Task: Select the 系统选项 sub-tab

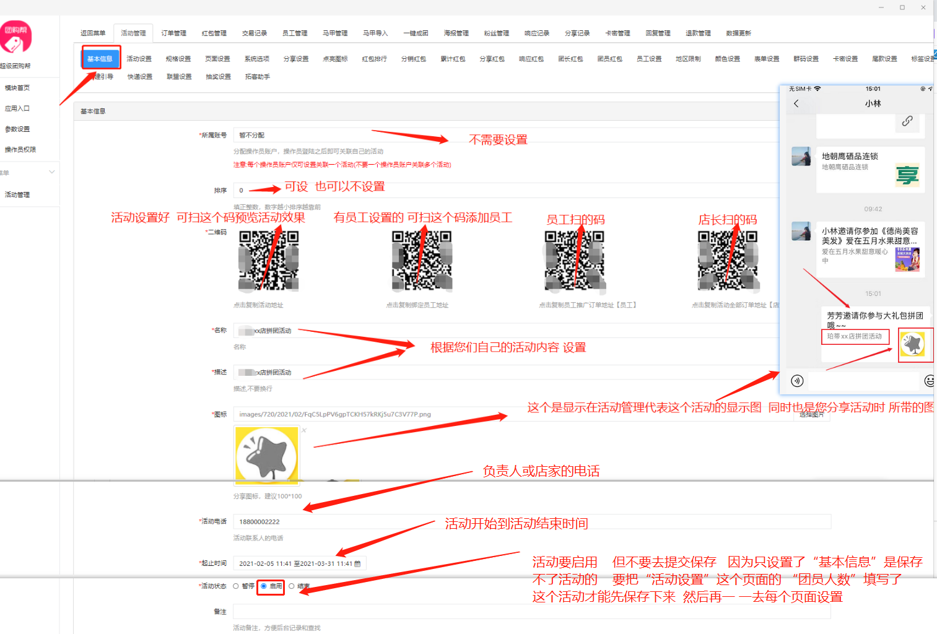Action: click(x=256, y=59)
